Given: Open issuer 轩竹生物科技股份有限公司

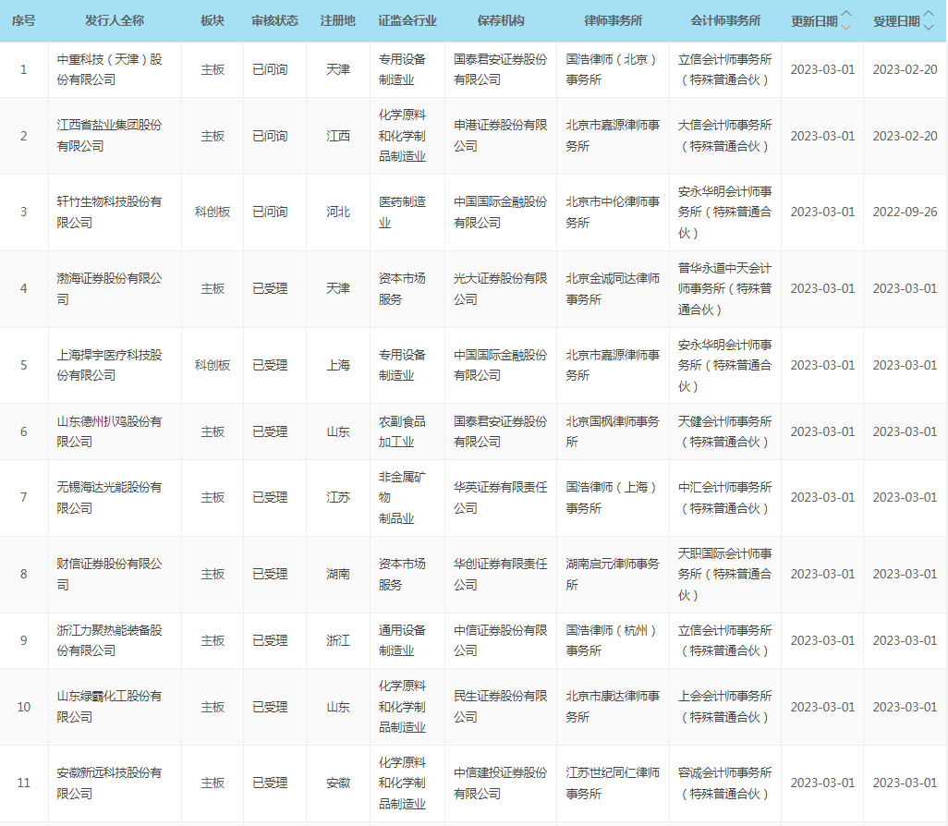Looking at the screenshot, I should point(109,212).
